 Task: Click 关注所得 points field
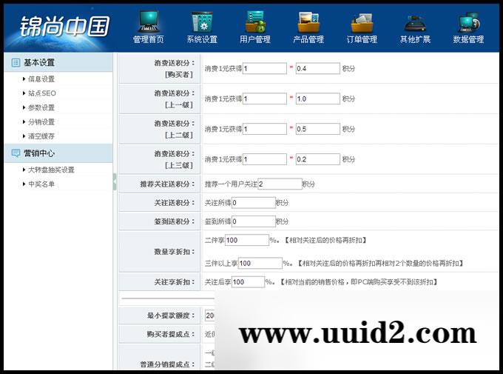click(x=254, y=203)
